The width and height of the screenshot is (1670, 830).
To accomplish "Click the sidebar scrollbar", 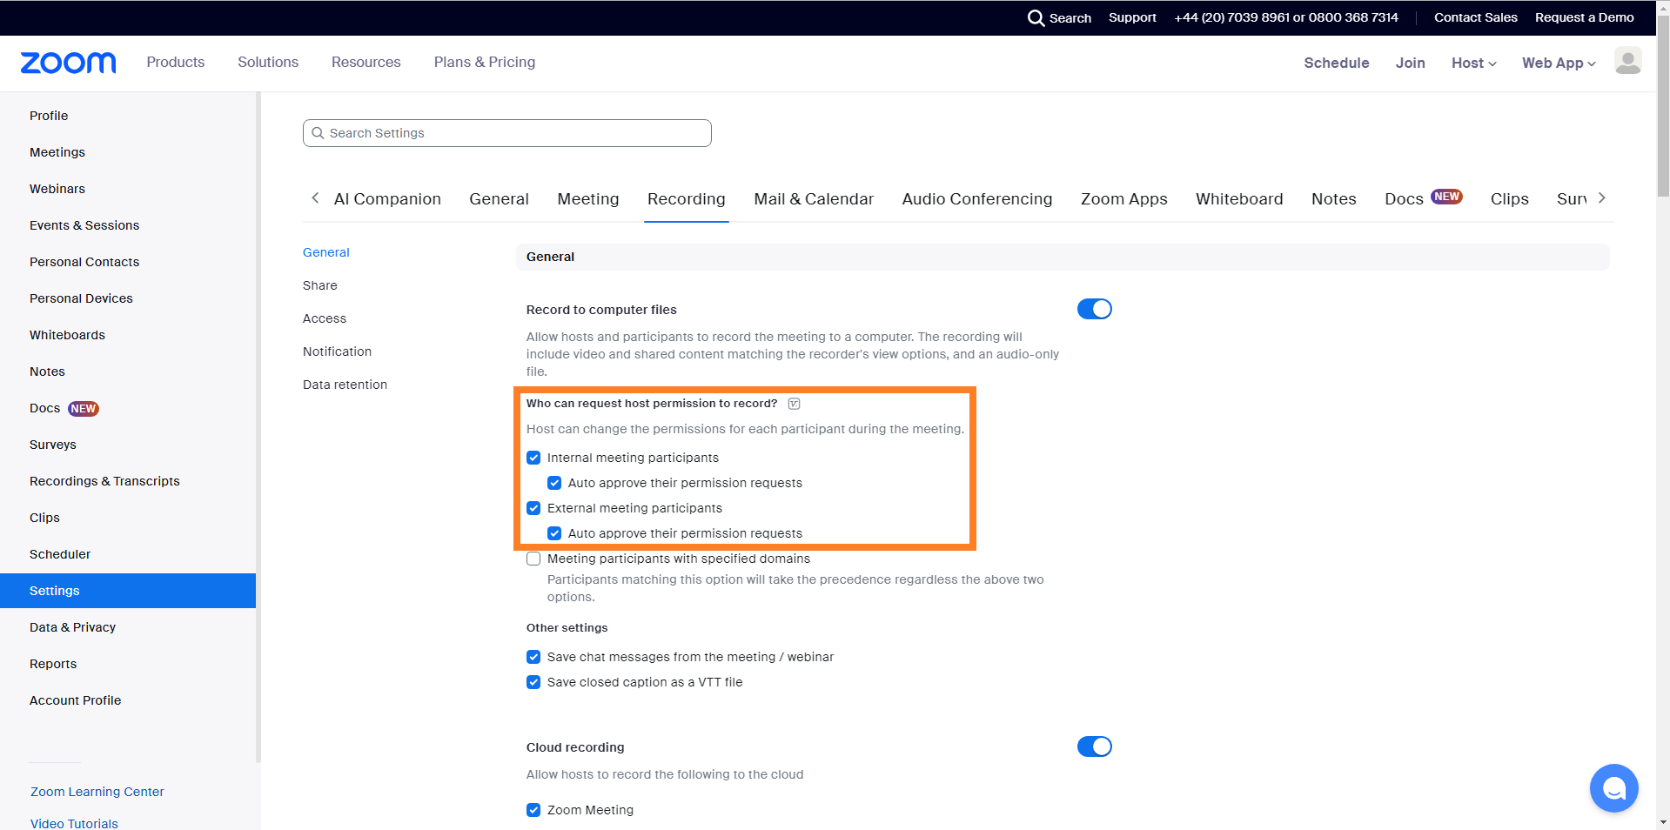I will [x=258, y=426].
